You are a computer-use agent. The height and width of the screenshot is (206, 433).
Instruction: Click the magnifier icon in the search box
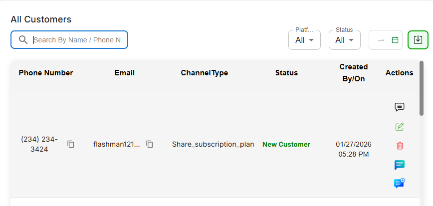23,40
